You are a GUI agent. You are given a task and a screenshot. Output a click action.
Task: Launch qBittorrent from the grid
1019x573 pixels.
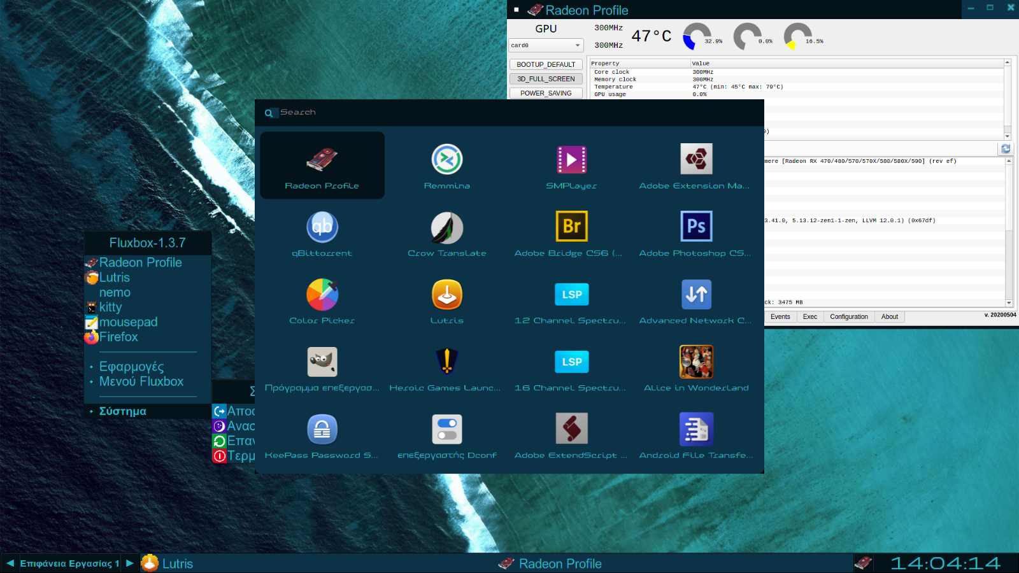[322, 233]
